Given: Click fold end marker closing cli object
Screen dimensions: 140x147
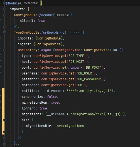Looking at the screenshot, I should 4,132.
